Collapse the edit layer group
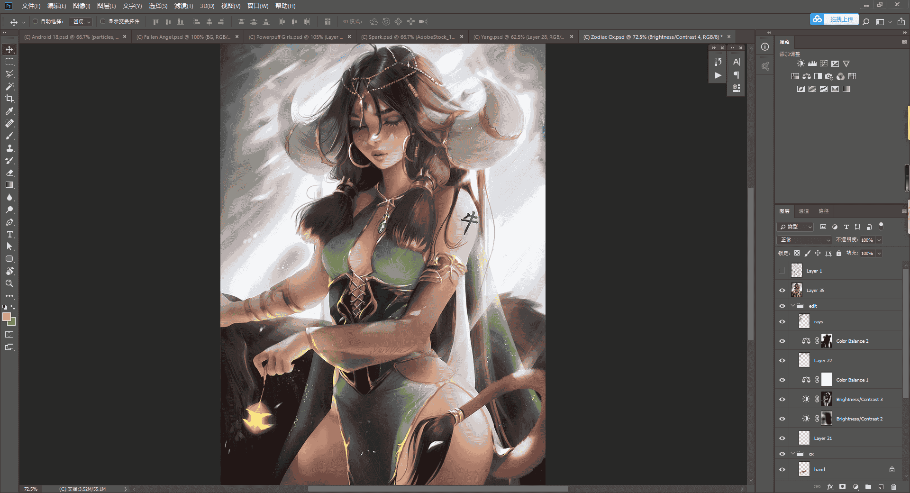The height and width of the screenshot is (493, 910). [792, 306]
